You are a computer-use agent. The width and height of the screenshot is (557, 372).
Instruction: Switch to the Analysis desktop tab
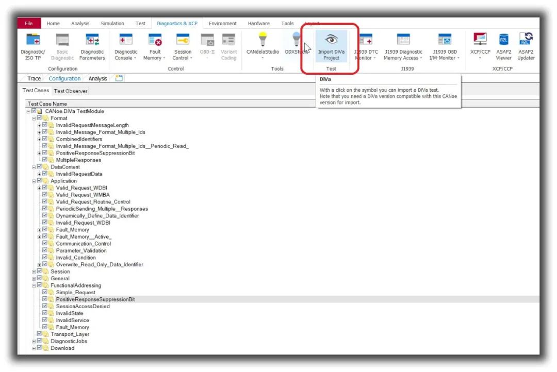[97, 78]
